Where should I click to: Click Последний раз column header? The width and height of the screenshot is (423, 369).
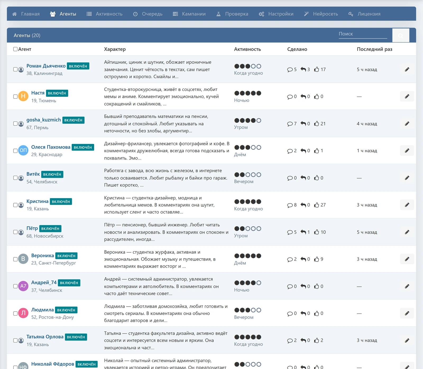click(x=374, y=49)
